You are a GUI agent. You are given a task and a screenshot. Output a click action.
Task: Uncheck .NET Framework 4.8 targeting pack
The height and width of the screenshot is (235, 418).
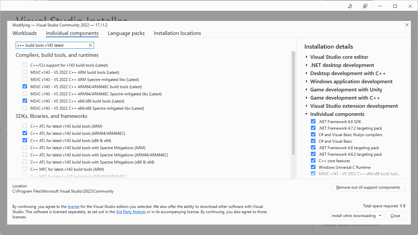point(313,148)
